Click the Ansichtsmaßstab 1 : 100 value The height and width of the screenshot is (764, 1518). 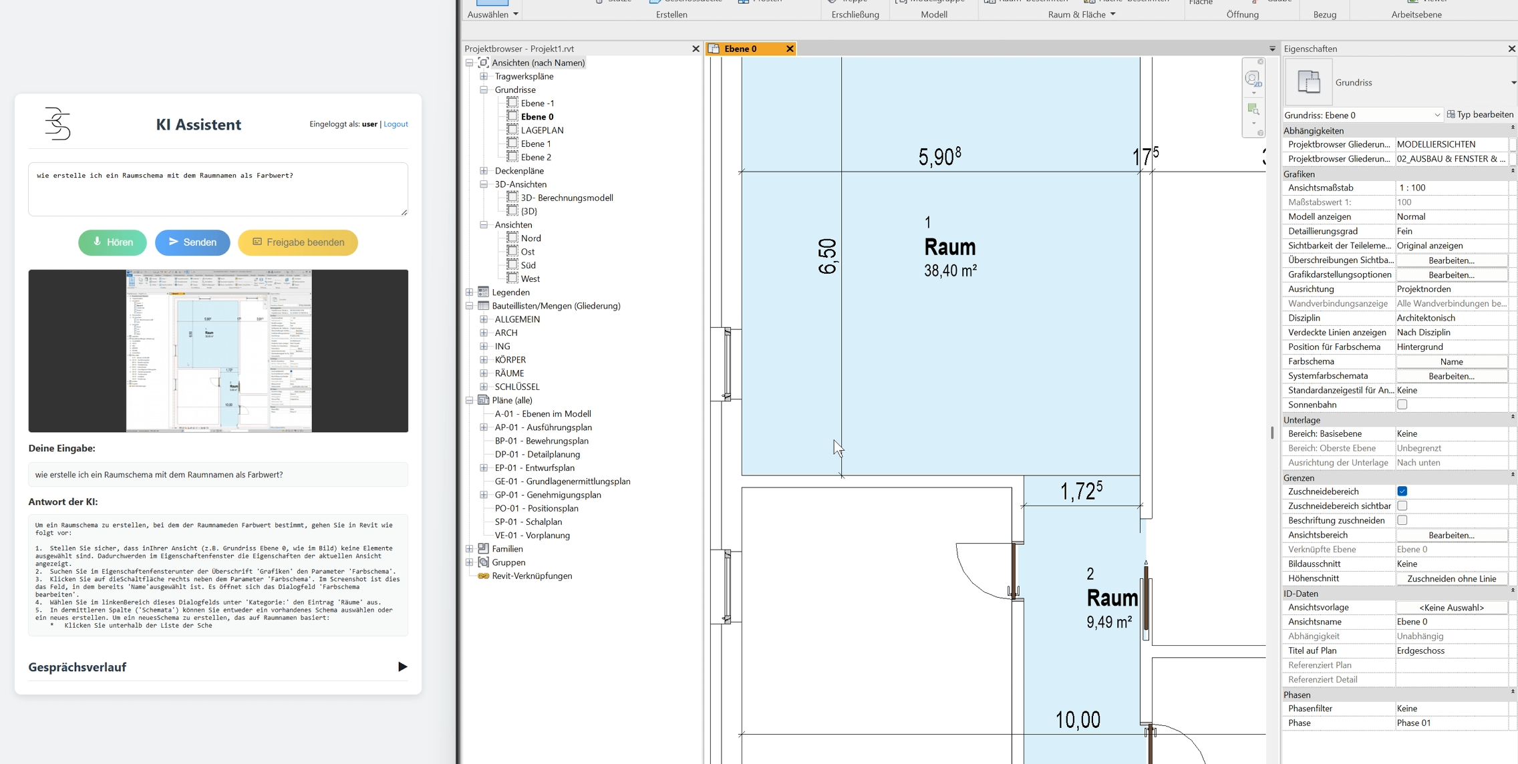1451,188
